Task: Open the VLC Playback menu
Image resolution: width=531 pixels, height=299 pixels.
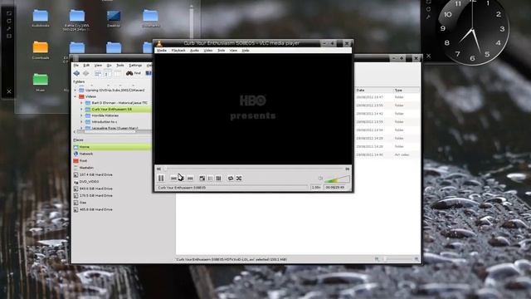Action: [178, 50]
